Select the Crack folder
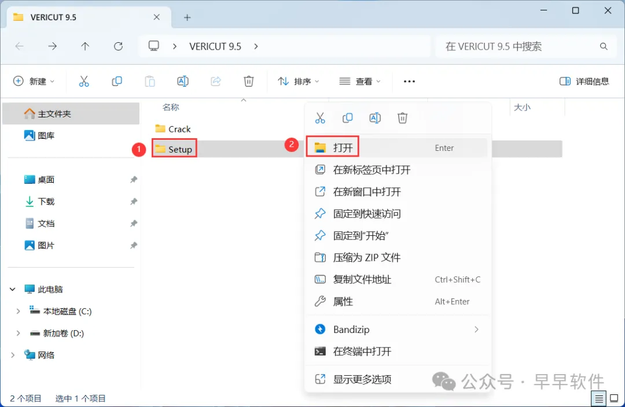Image resolution: width=625 pixels, height=407 pixels. click(x=173, y=129)
